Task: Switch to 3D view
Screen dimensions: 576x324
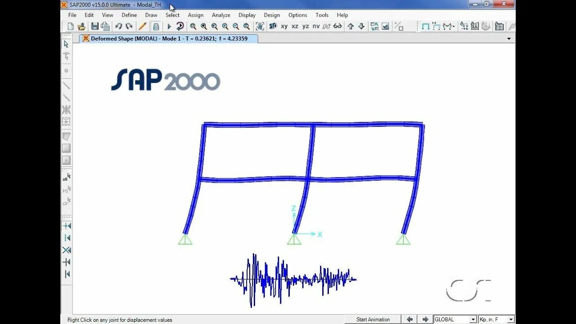Action: (x=273, y=27)
